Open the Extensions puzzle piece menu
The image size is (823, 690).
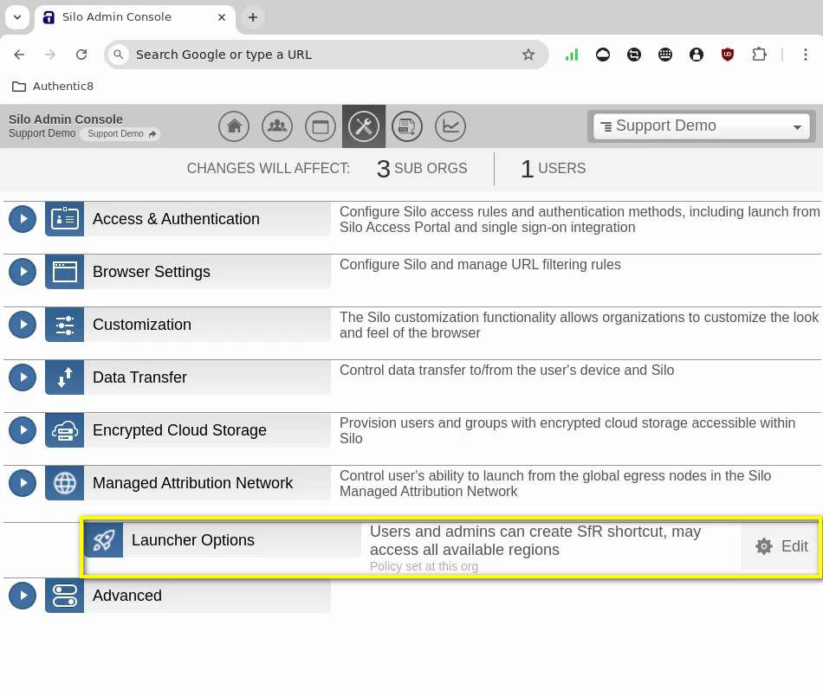click(759, 55)
